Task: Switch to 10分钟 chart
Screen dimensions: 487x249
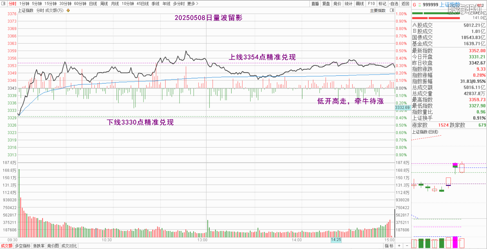Action: click(x=128, y=4)
